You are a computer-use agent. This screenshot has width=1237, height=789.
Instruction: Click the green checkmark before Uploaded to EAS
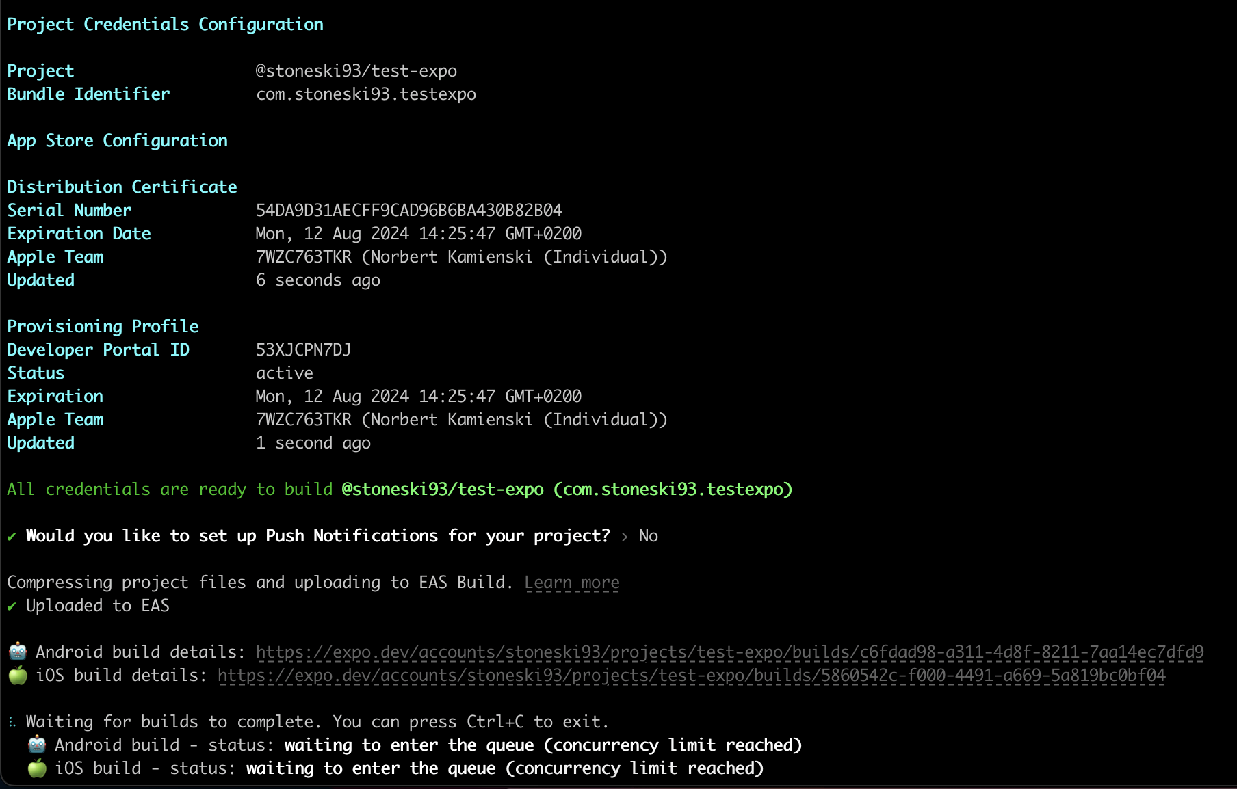click(12, 606)
